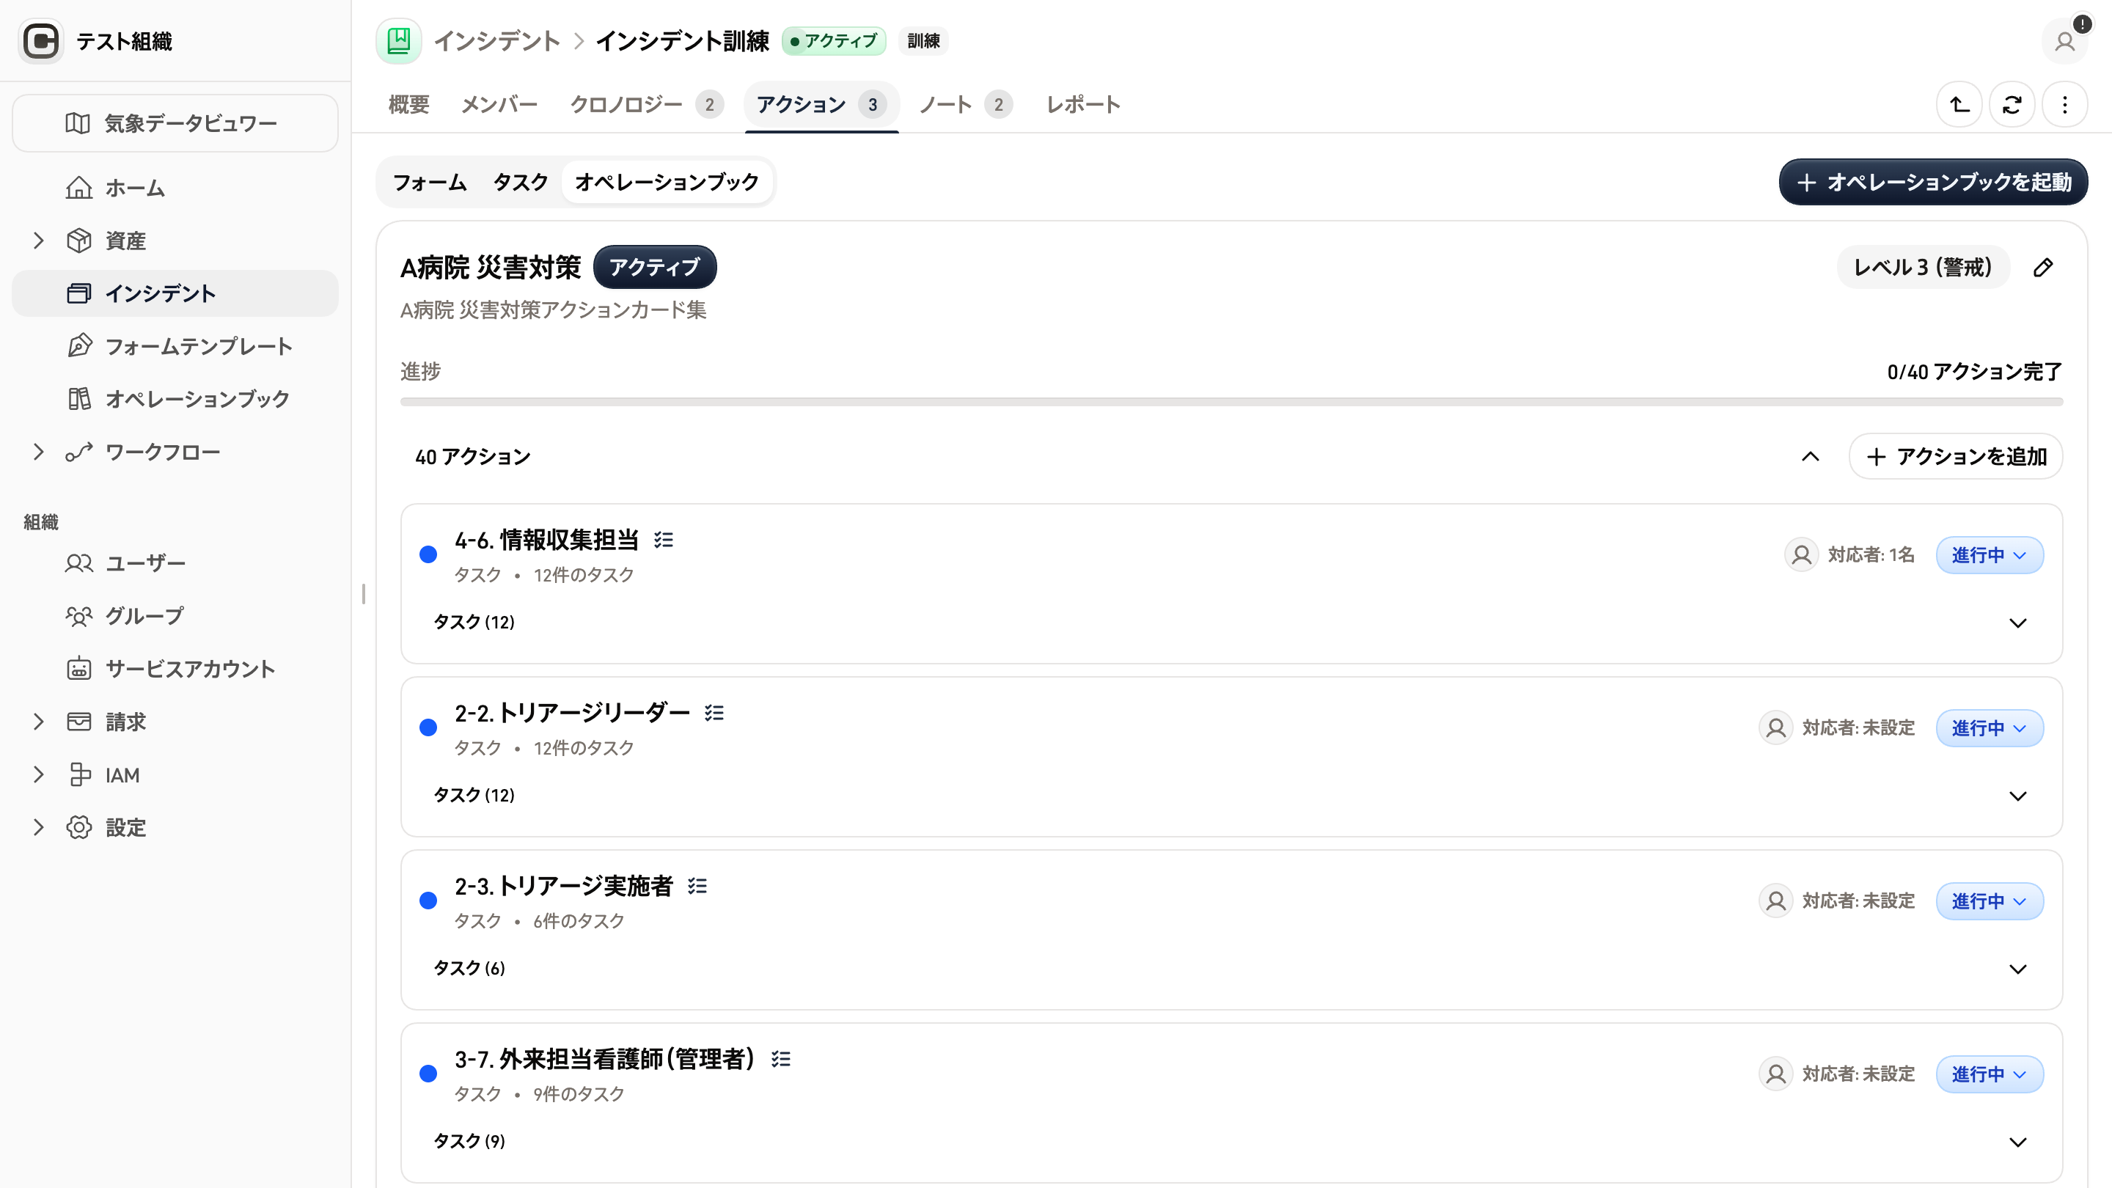Open the user profile avatar icon
Viewport: 2112px width, 1188px height.
[x=2064, y=41]
